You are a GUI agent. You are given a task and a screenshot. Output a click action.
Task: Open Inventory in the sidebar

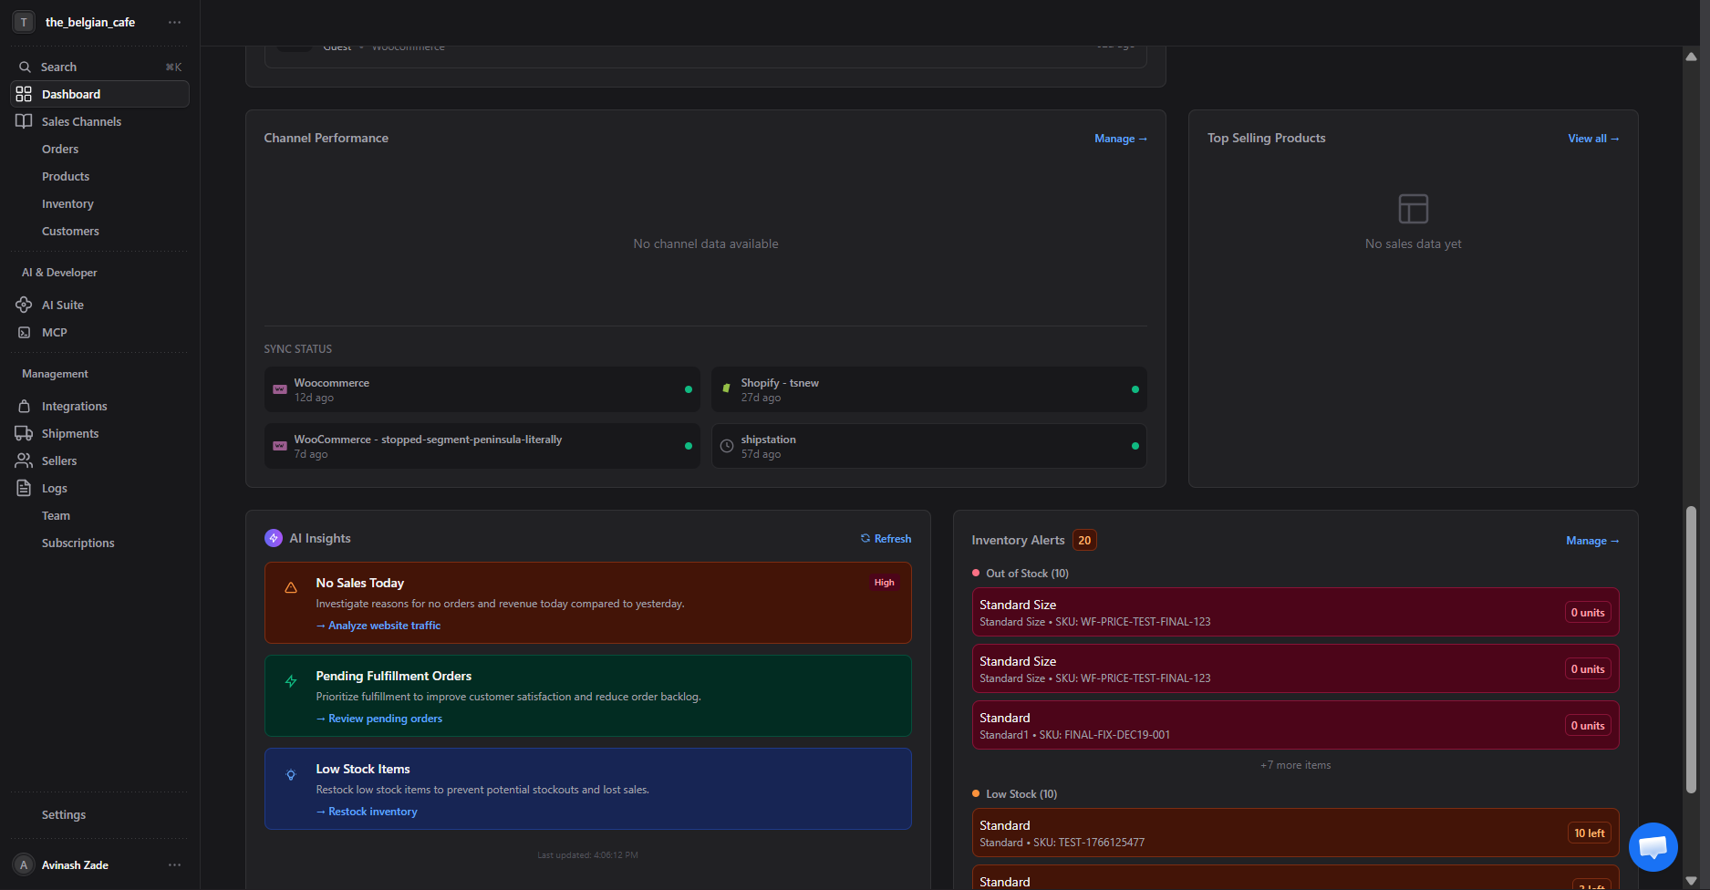pos(67,204)
